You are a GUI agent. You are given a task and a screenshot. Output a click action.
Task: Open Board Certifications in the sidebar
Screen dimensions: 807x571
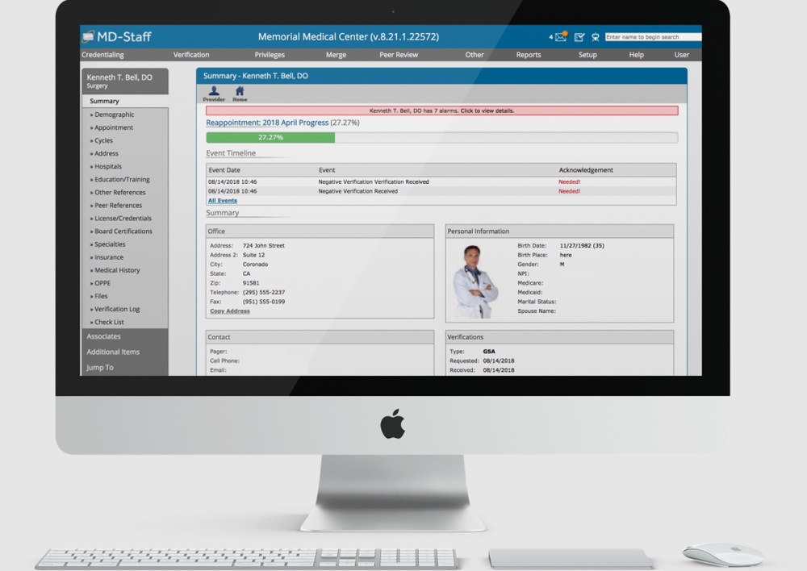pos(123,231)
